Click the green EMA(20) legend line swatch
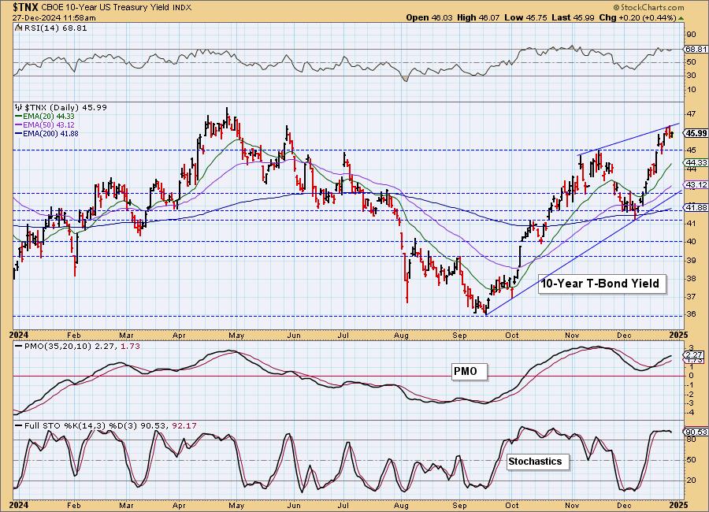 [x=19, y=117]
